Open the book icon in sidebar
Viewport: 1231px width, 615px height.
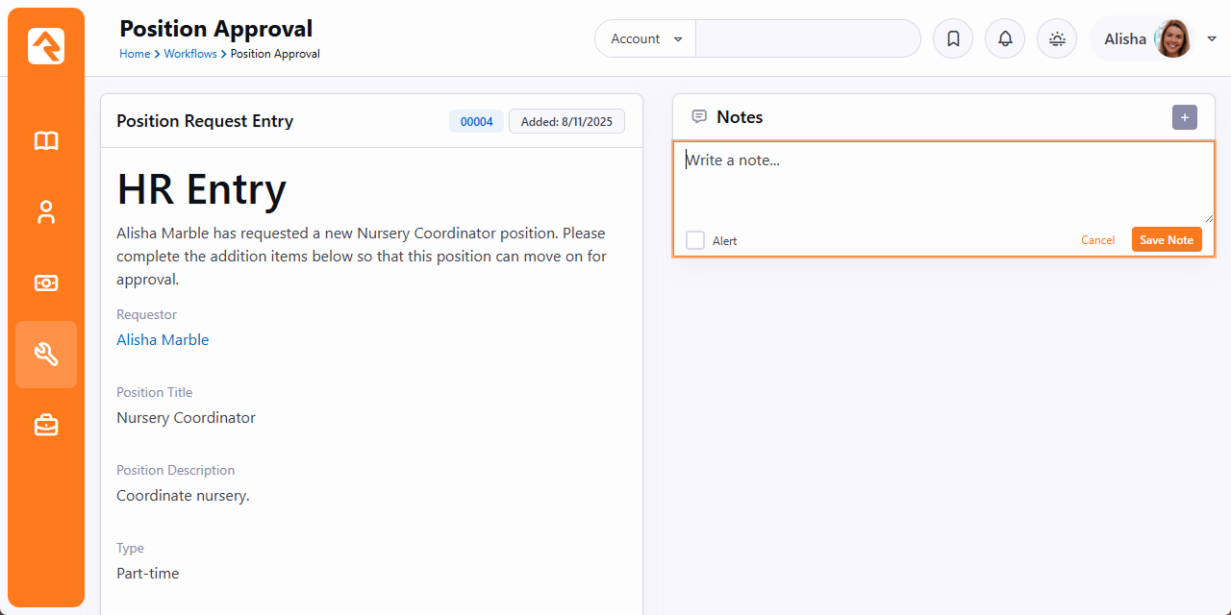click(x=46, y=141)
